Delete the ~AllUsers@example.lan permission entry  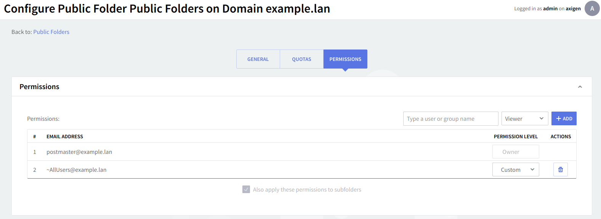click(560, 169)
